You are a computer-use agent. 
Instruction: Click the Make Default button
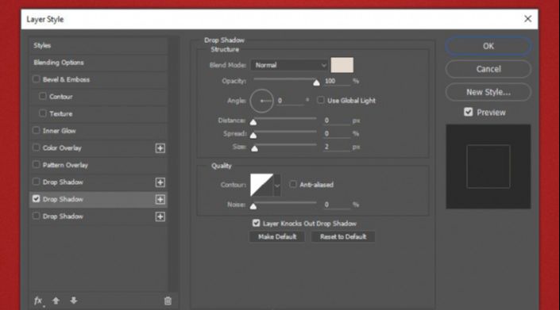[x=277, y=237]
